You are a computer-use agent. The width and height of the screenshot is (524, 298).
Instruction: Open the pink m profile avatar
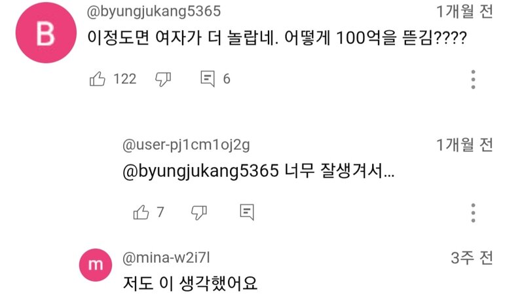96,265
